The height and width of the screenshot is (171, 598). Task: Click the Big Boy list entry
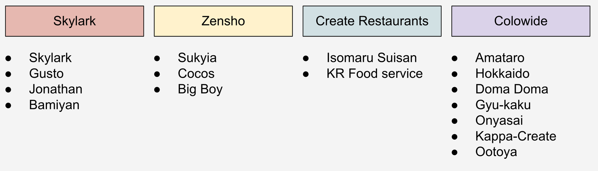pos(200,89)
